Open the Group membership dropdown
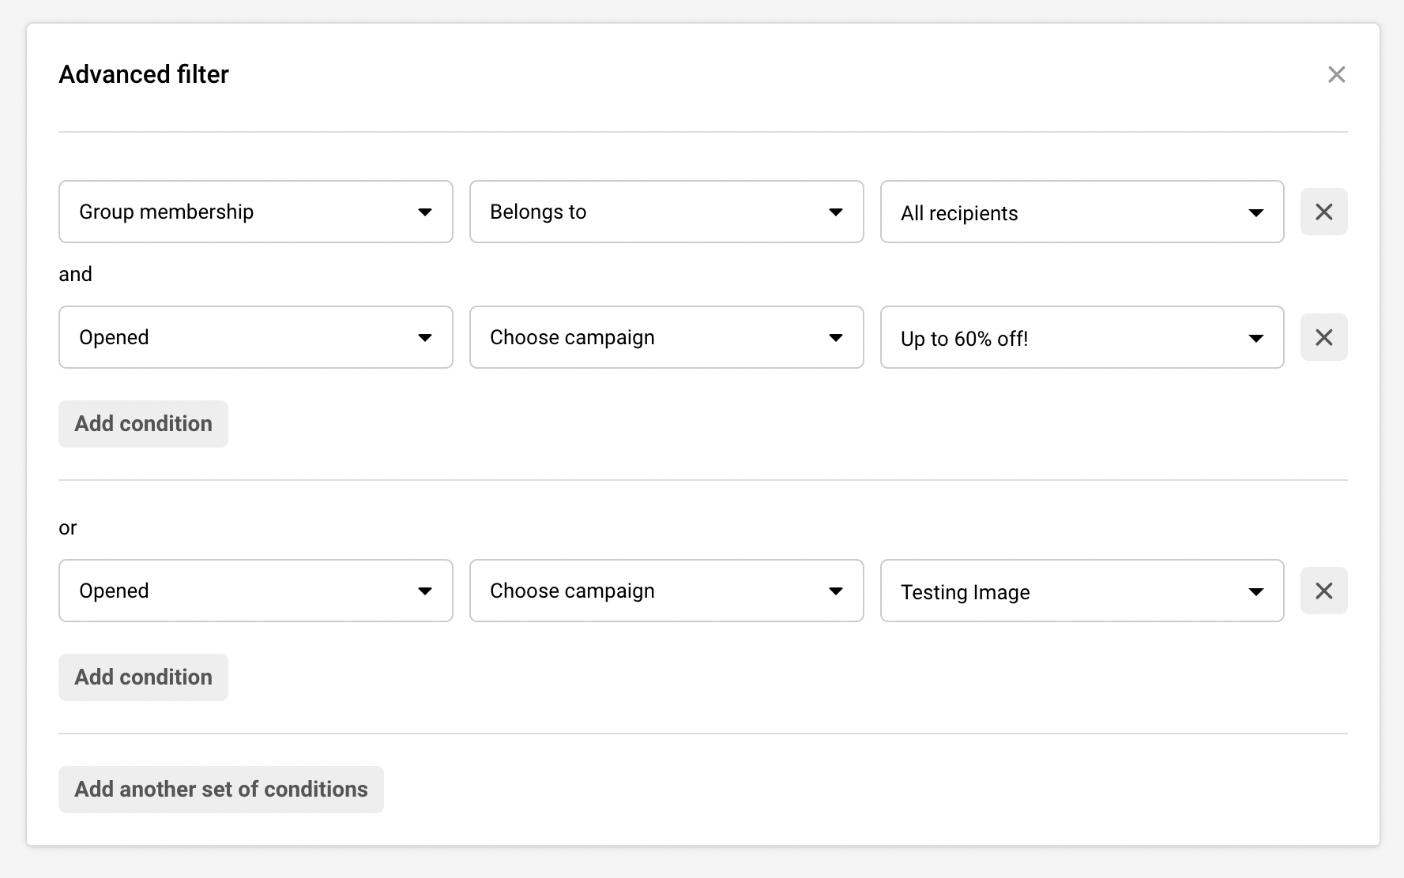 (x=255, y=212)
